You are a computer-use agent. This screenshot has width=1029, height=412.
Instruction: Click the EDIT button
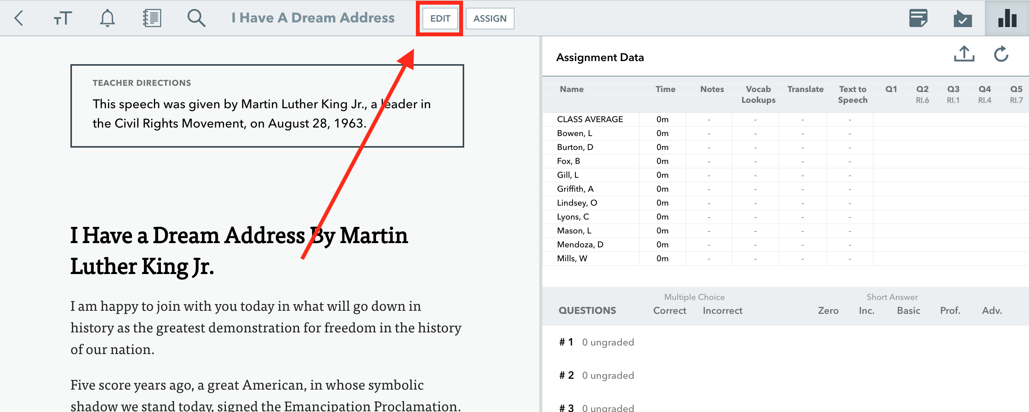tap(440, 19)
